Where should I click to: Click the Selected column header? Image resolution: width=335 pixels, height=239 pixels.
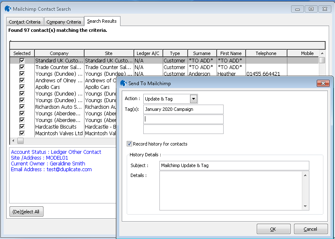tap(22, 53)
